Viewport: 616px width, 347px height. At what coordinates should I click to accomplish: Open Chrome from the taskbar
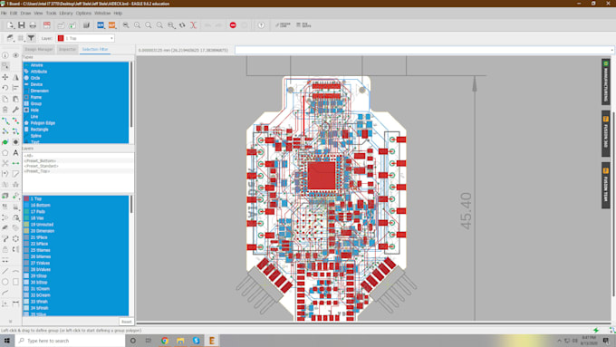pyautogui.click(x=165, y=341)
